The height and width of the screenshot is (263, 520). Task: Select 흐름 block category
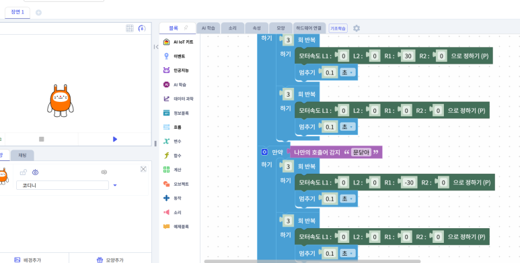tap(172, 127)
